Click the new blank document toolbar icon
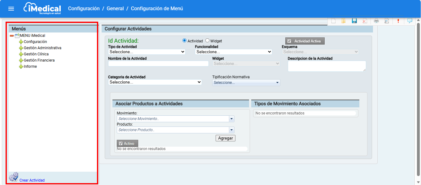This screenshot has height=185, width=421. 334,21
